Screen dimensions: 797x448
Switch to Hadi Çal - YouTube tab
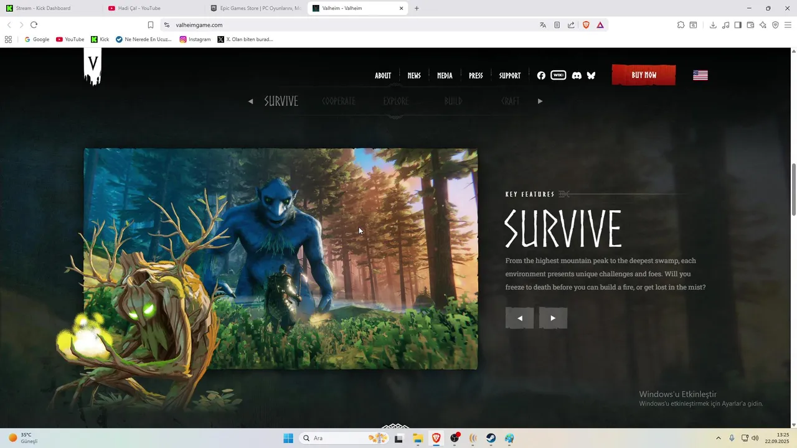153,8
